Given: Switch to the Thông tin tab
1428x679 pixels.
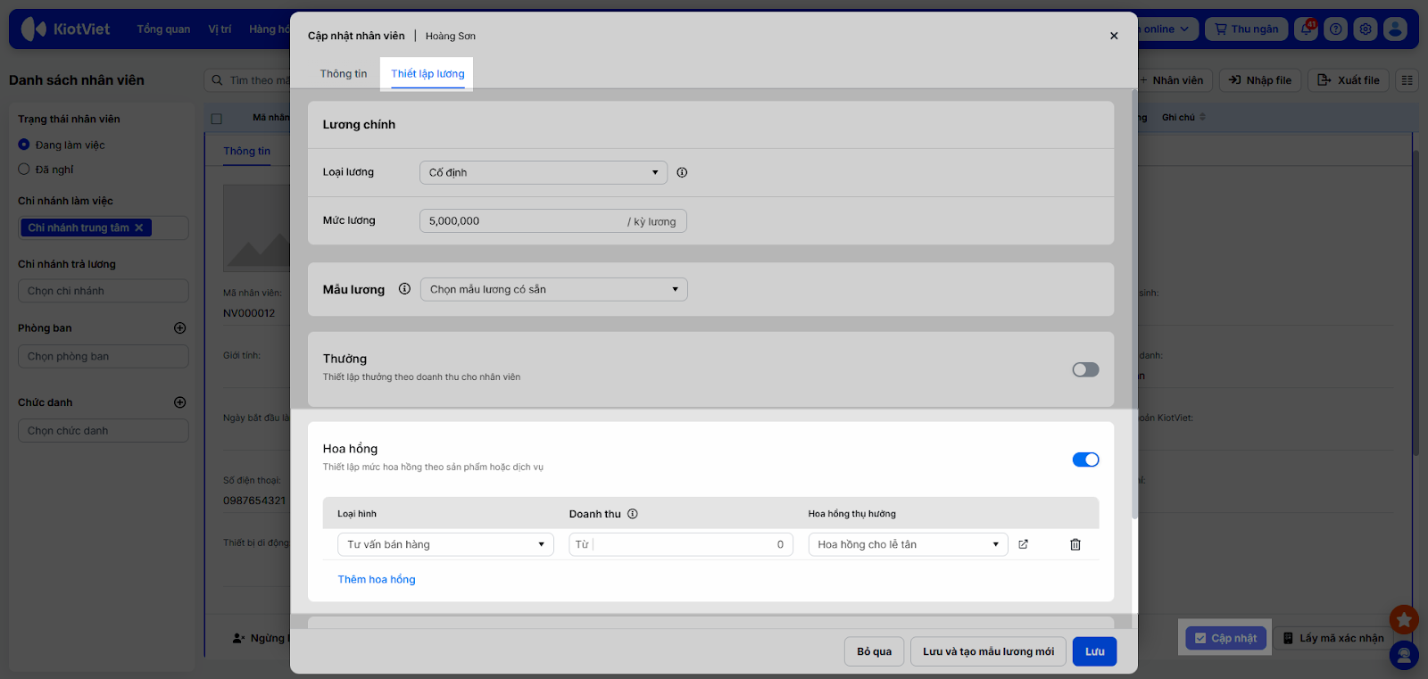Looking at the screenshot, I should point(344,74).
